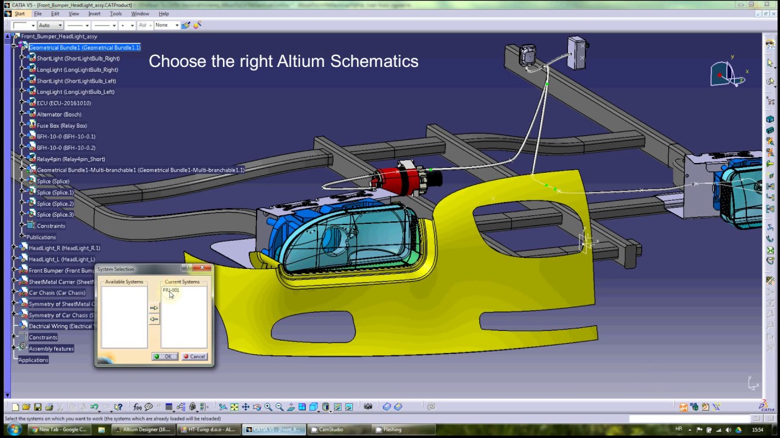Click the Normal View icon
The height and width of the screenshot is (438, 780).
pyautogui.click(x=291, y=407)
